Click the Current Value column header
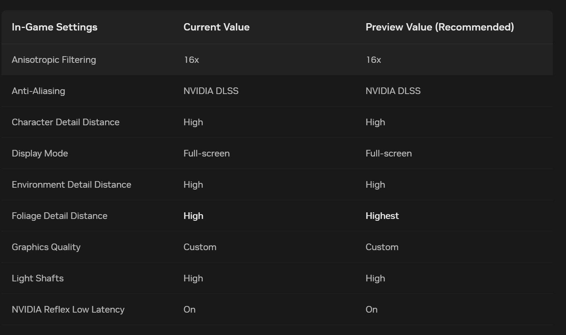 (x=216, y=27)
